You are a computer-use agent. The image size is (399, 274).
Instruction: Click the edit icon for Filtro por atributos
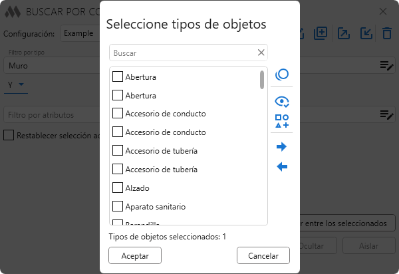point(386,114)
